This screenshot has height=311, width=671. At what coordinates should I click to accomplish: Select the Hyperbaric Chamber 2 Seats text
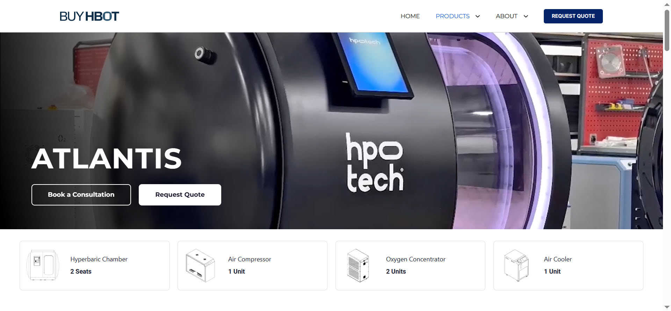point(99,265)
